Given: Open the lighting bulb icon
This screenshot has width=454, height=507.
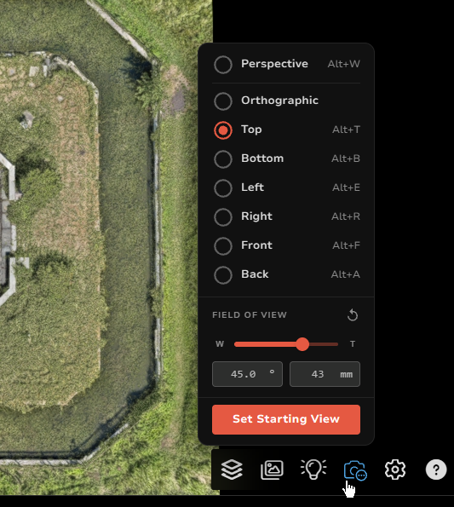Looking at the screenshot, I should point(313,470).
